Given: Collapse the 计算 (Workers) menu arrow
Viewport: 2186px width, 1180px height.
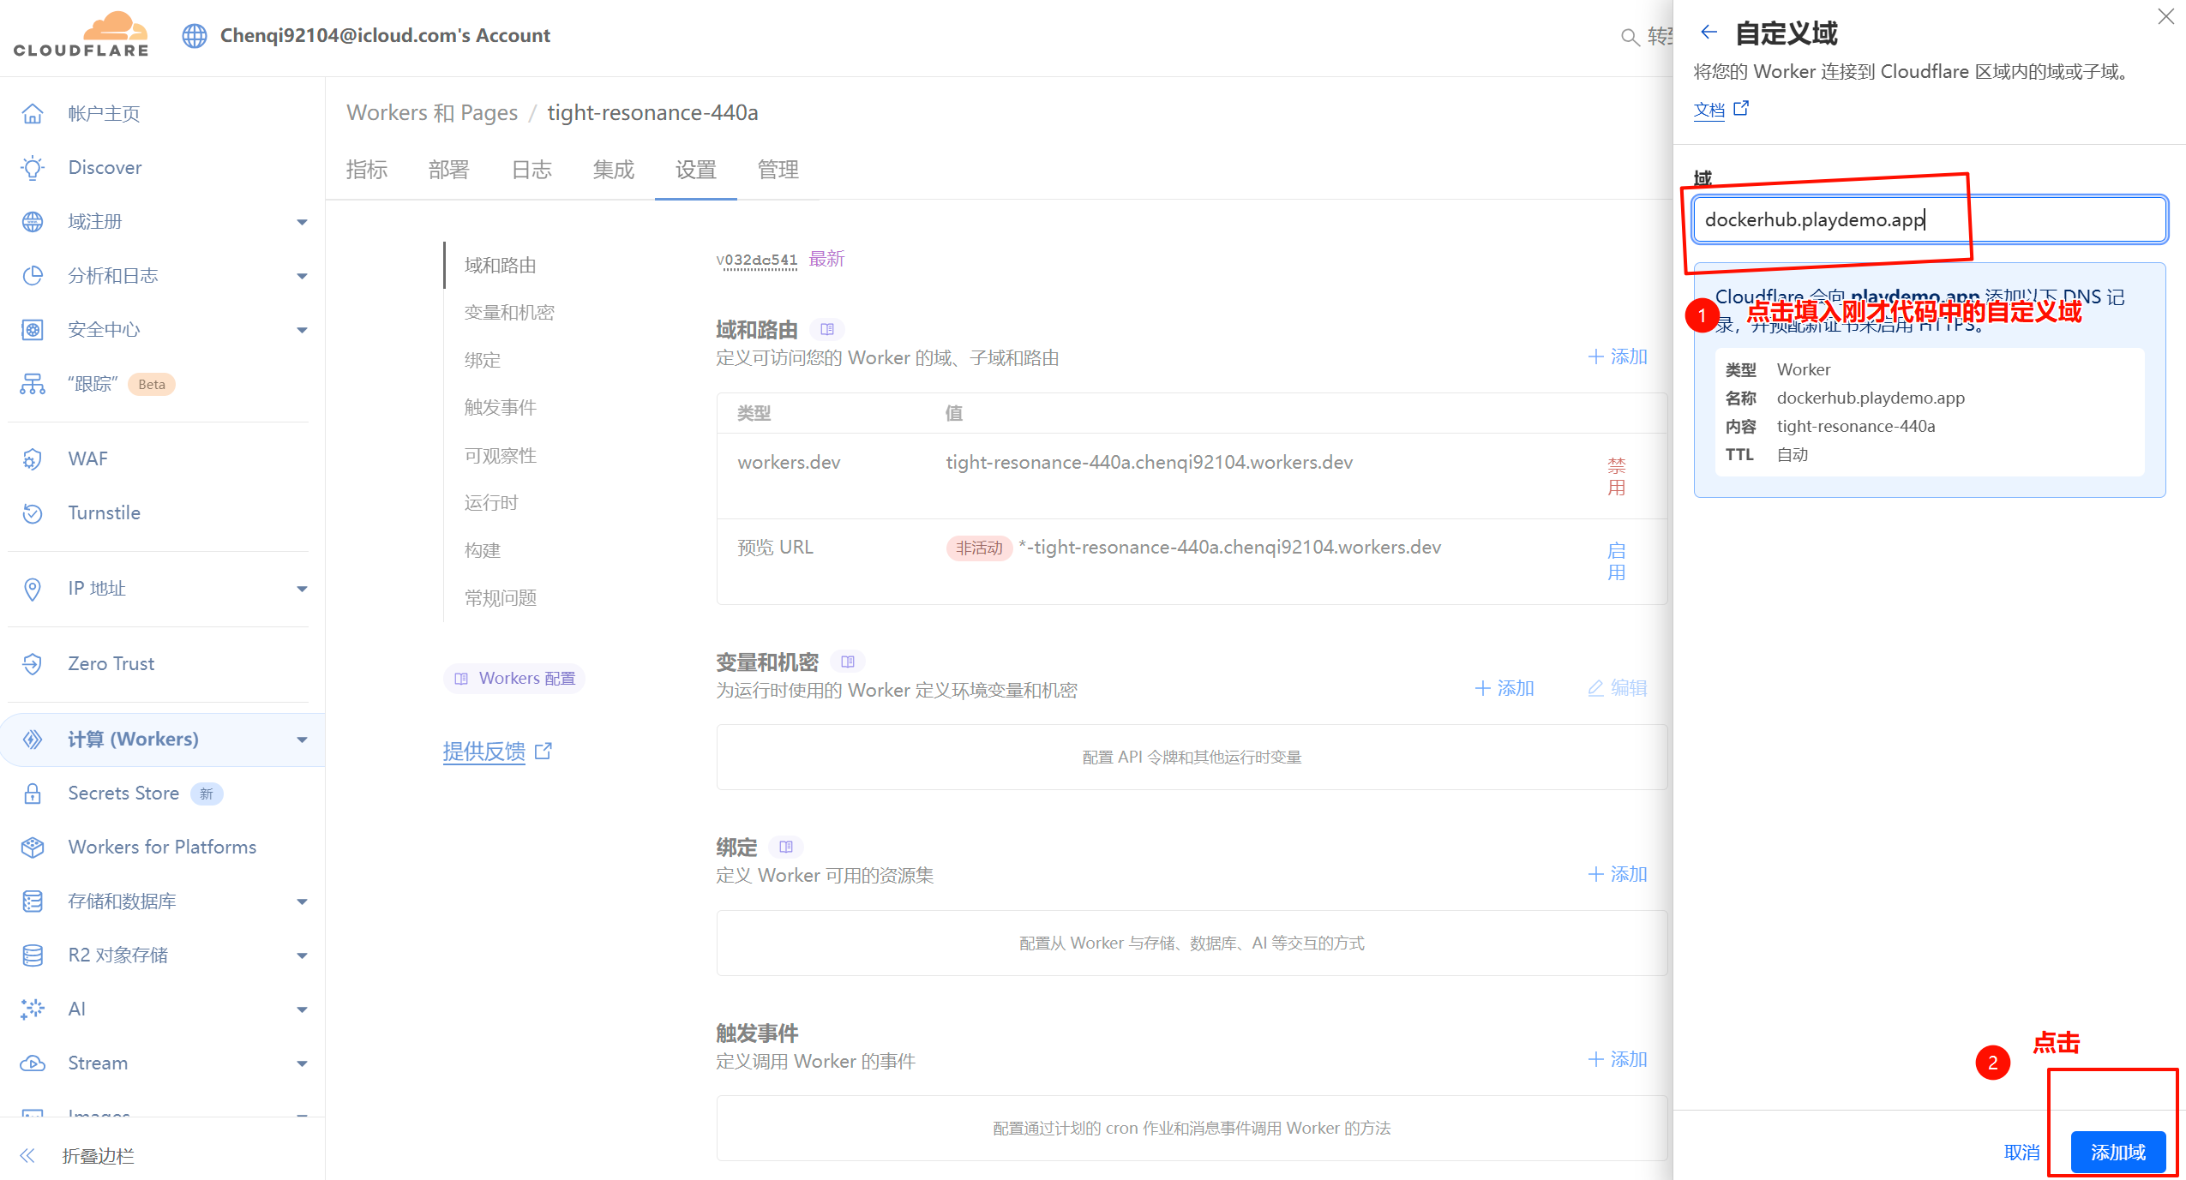Looking at the screenshot, I should click(x=302, y=740).
